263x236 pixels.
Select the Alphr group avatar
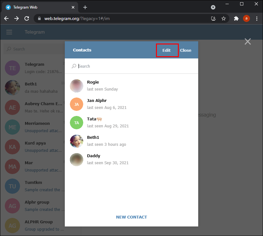(x=12, y=206)
